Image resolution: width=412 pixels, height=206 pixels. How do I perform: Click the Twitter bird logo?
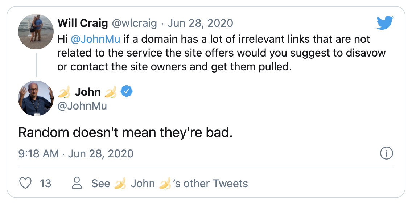pos(385,23)
